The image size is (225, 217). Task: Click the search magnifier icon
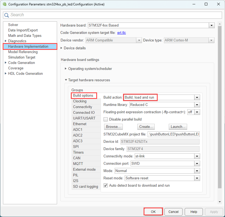(x=6, y=15)
